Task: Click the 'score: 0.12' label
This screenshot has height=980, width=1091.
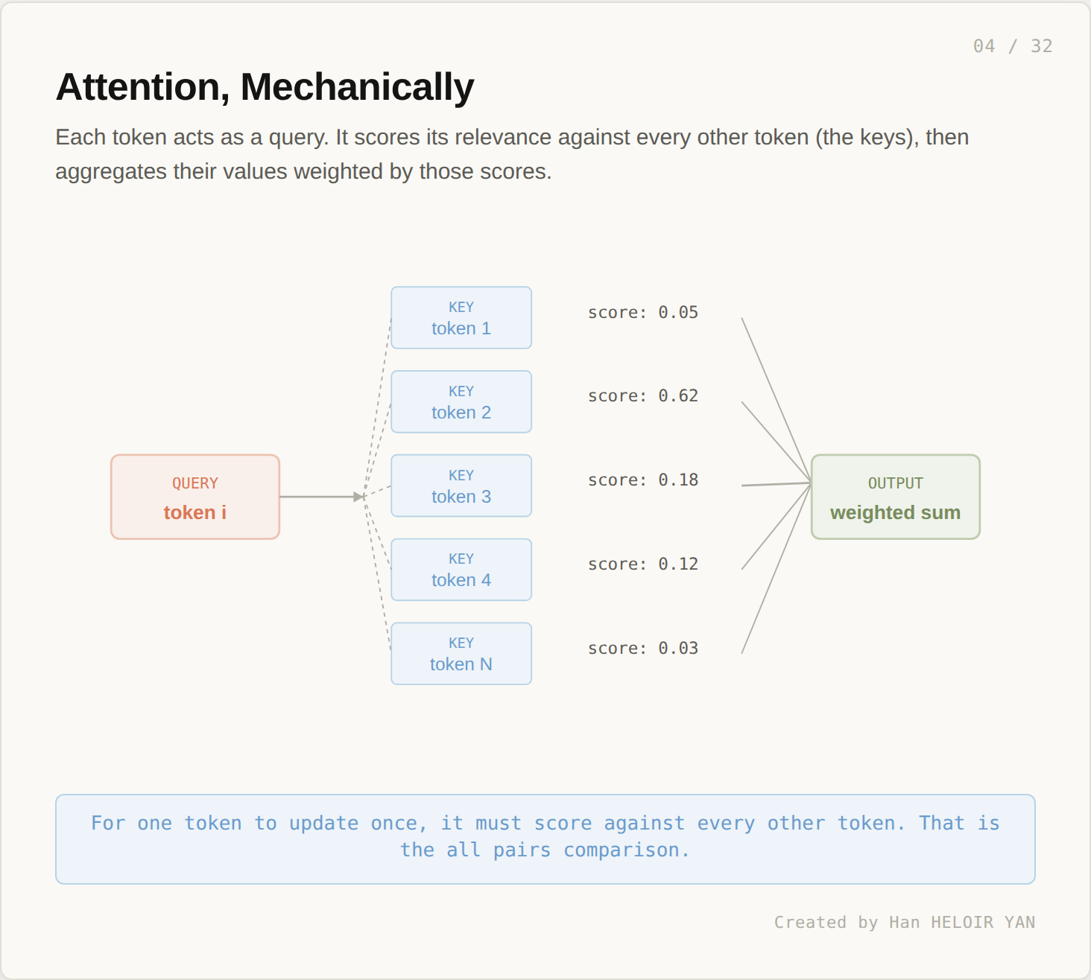Action: 643,564
